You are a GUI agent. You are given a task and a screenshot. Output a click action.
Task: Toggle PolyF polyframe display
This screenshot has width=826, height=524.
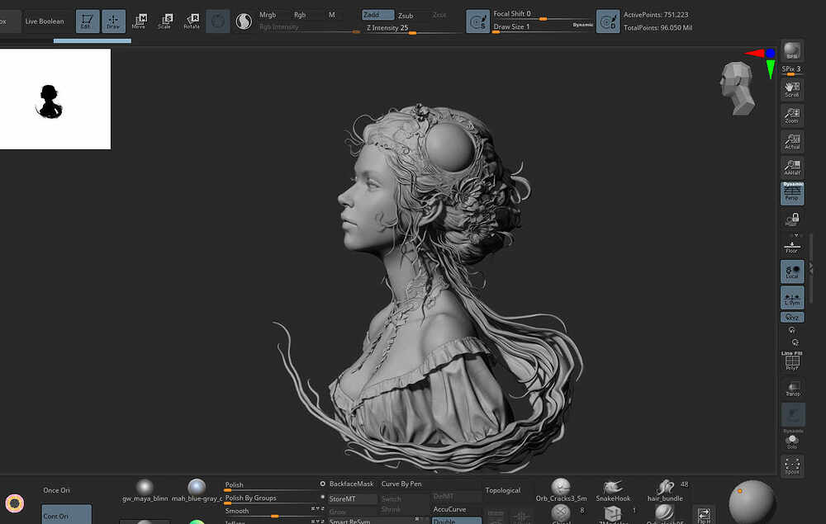point(792,361)
